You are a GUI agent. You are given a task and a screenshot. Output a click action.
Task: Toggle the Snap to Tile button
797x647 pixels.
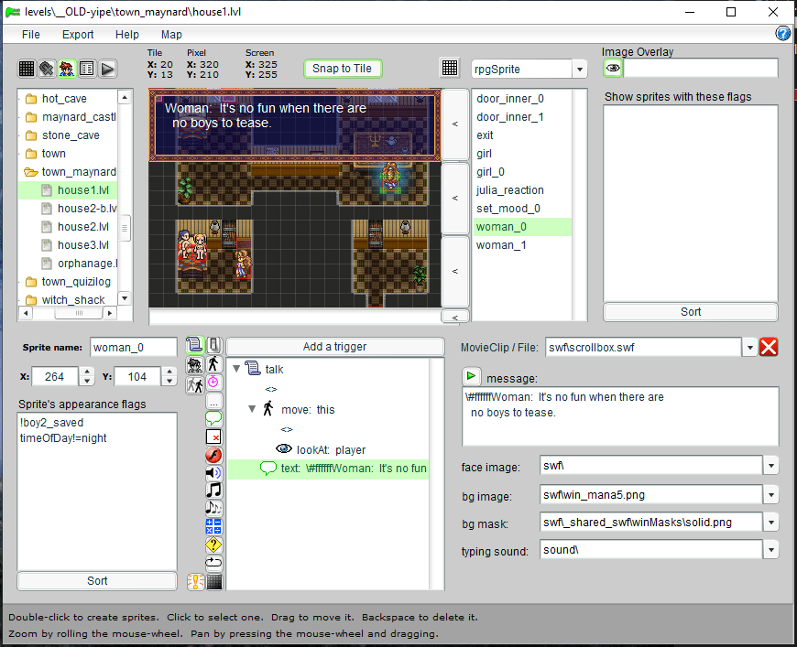342,69
